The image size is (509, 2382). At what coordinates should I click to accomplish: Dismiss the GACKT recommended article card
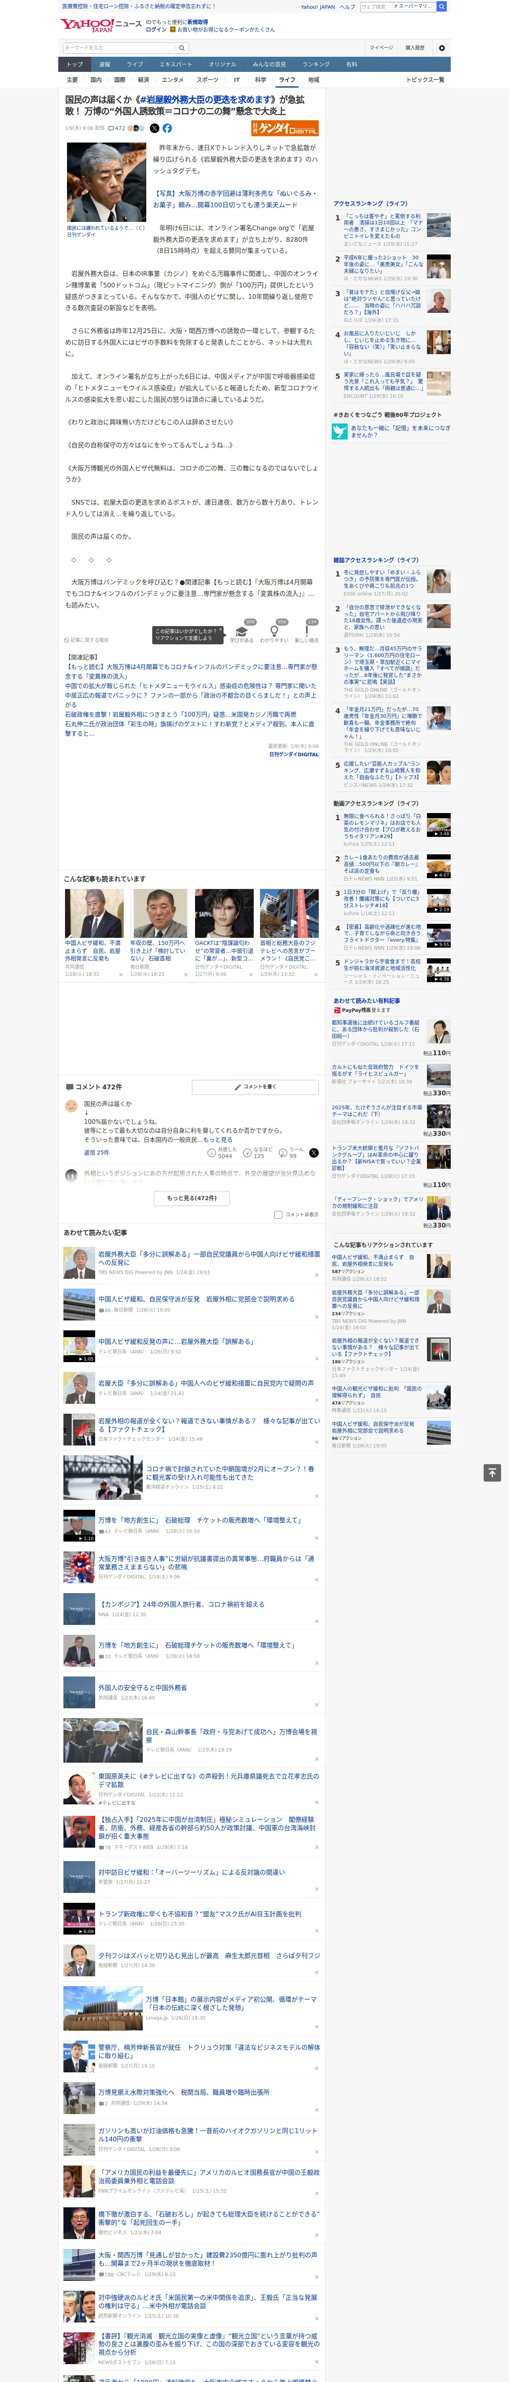click(x=251, y=974)
